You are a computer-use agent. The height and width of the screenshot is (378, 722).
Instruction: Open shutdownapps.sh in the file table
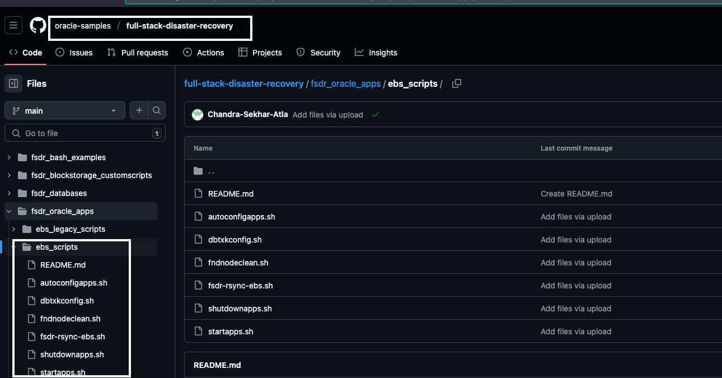click(x=240, y=309)
